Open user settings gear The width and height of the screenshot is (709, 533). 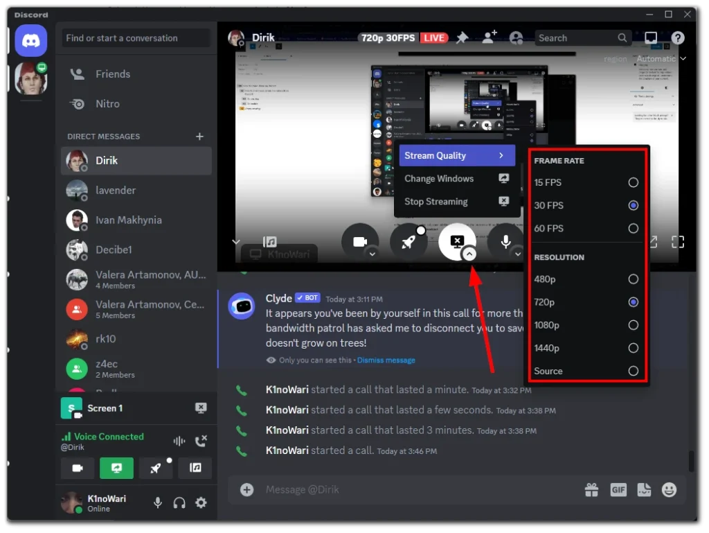[201, 503]
